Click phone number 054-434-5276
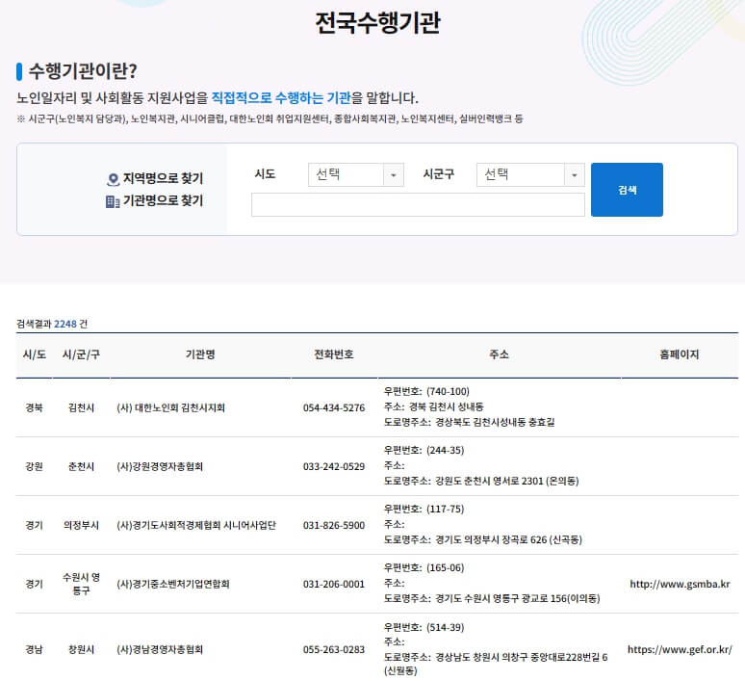Screen dimensions: 745x681 click(x=334, y=408)
